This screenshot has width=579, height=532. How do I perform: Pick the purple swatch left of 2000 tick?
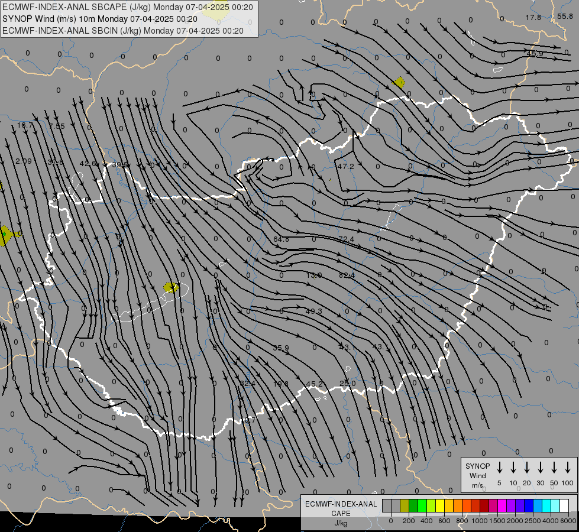[510, 505]
